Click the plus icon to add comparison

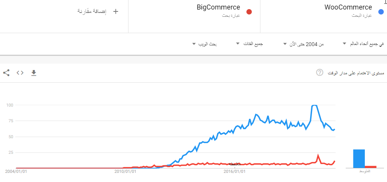pos(115,11)
